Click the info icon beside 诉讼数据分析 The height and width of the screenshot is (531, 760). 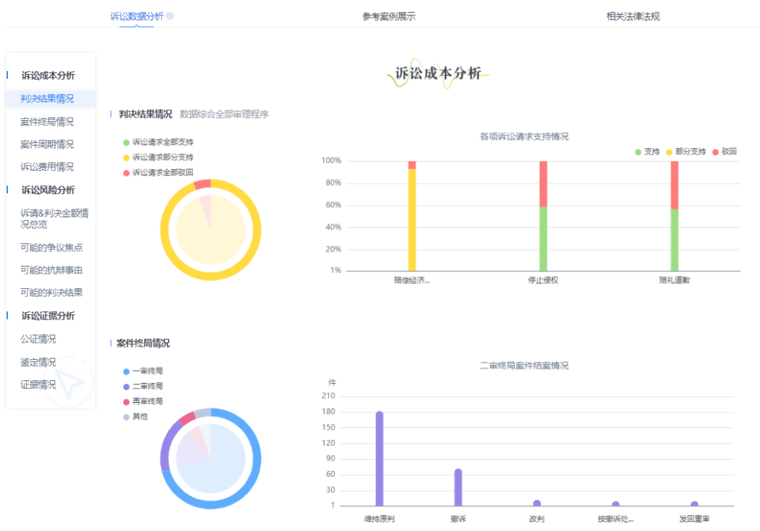click(x=170, y=16)
